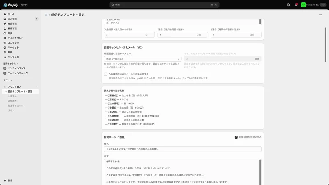329x185 pixels.
Task: Click the フリコミ番人 app icon
Action: (5, 87)
